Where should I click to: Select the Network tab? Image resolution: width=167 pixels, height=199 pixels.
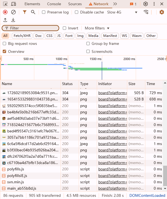99,4
